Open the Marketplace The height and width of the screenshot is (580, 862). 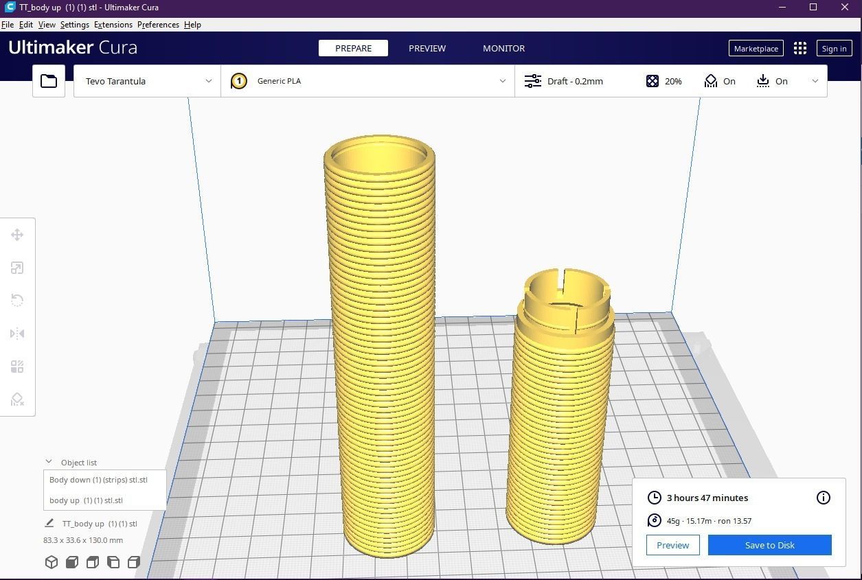756,48
